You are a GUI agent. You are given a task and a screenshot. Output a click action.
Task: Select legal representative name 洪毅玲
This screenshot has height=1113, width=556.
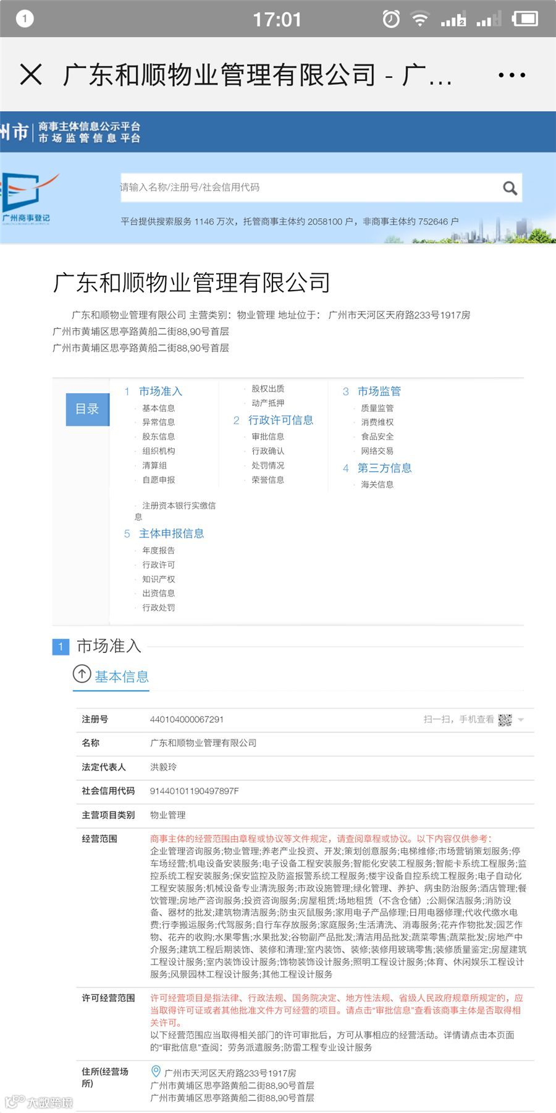pos(164,767)
